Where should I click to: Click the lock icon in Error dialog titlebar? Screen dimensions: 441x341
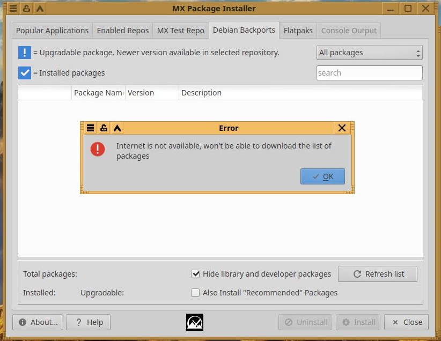(x=104, y=128)
